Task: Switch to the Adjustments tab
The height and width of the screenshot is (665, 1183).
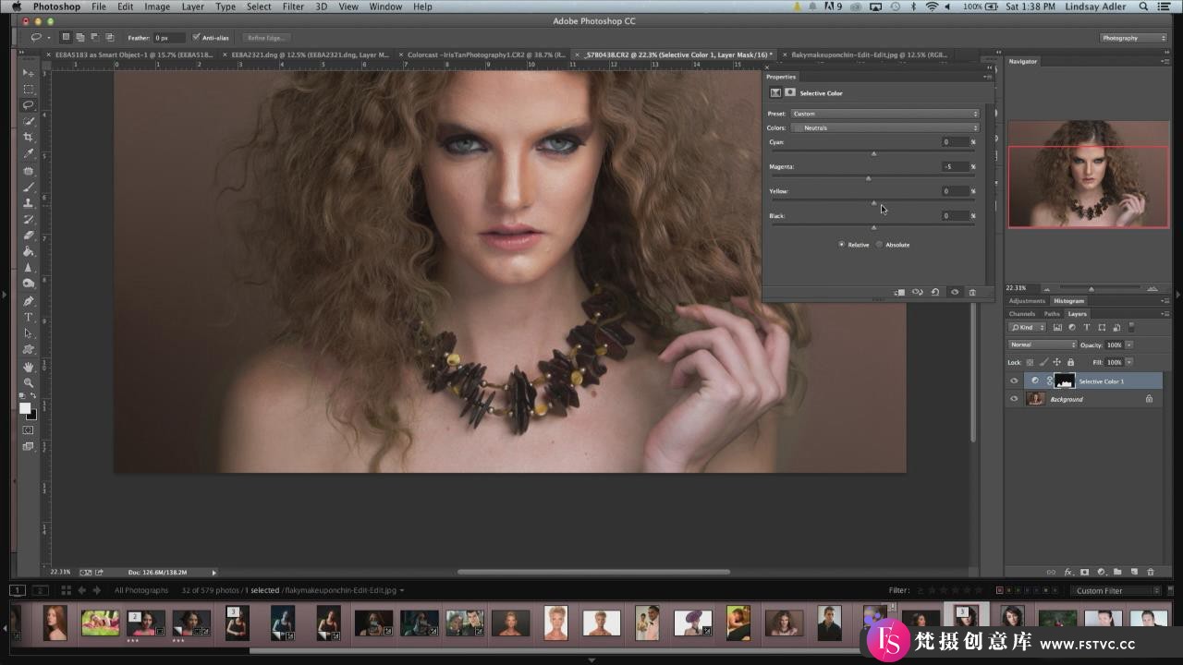Action: pyautogui.click(x=1027, y=301)
